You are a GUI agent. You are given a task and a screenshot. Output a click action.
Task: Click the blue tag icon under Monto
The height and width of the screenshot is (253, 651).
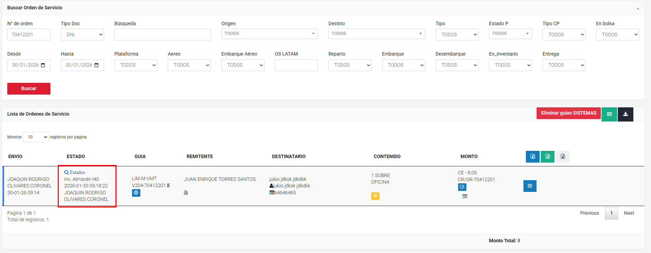(462, 187)
